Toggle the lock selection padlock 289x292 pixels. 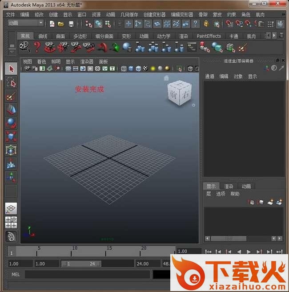click(206, 24)
